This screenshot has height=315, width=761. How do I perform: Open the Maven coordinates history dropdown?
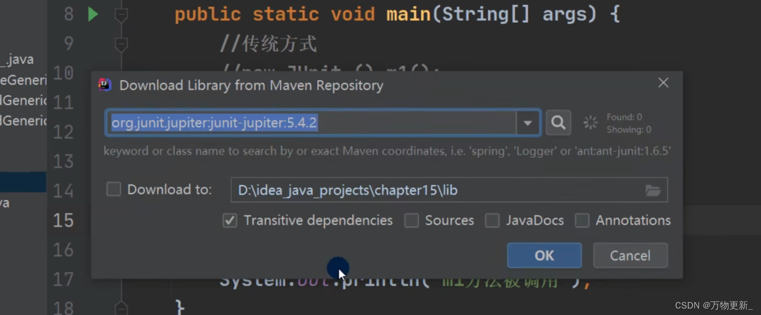[x=527, y=122]
